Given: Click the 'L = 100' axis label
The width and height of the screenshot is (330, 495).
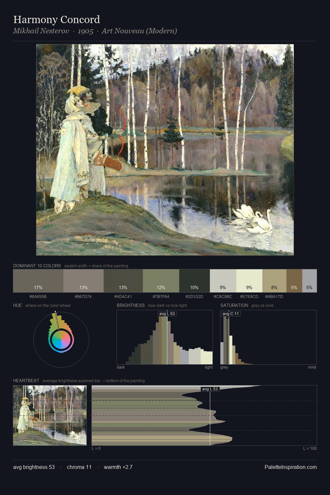Looking at the screenshot, I should pos(310,448).
